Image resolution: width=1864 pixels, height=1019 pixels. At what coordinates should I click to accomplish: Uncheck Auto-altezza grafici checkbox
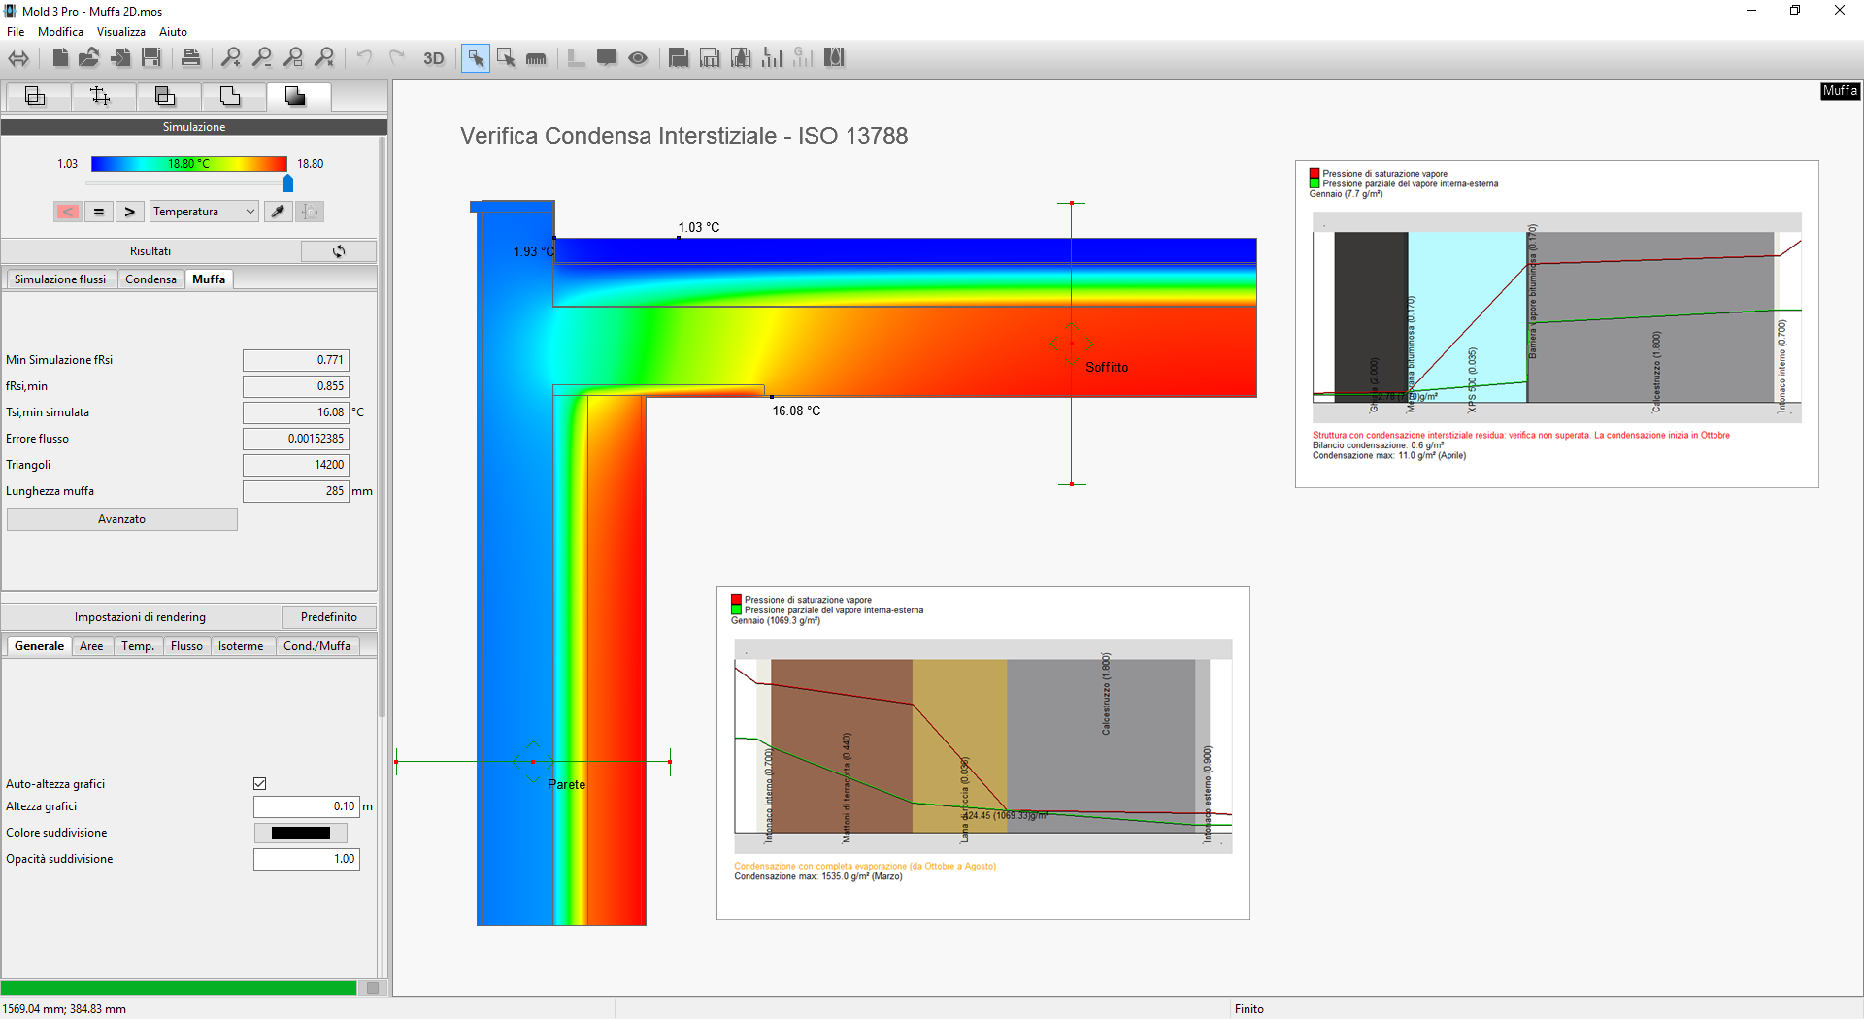point(260,784)
